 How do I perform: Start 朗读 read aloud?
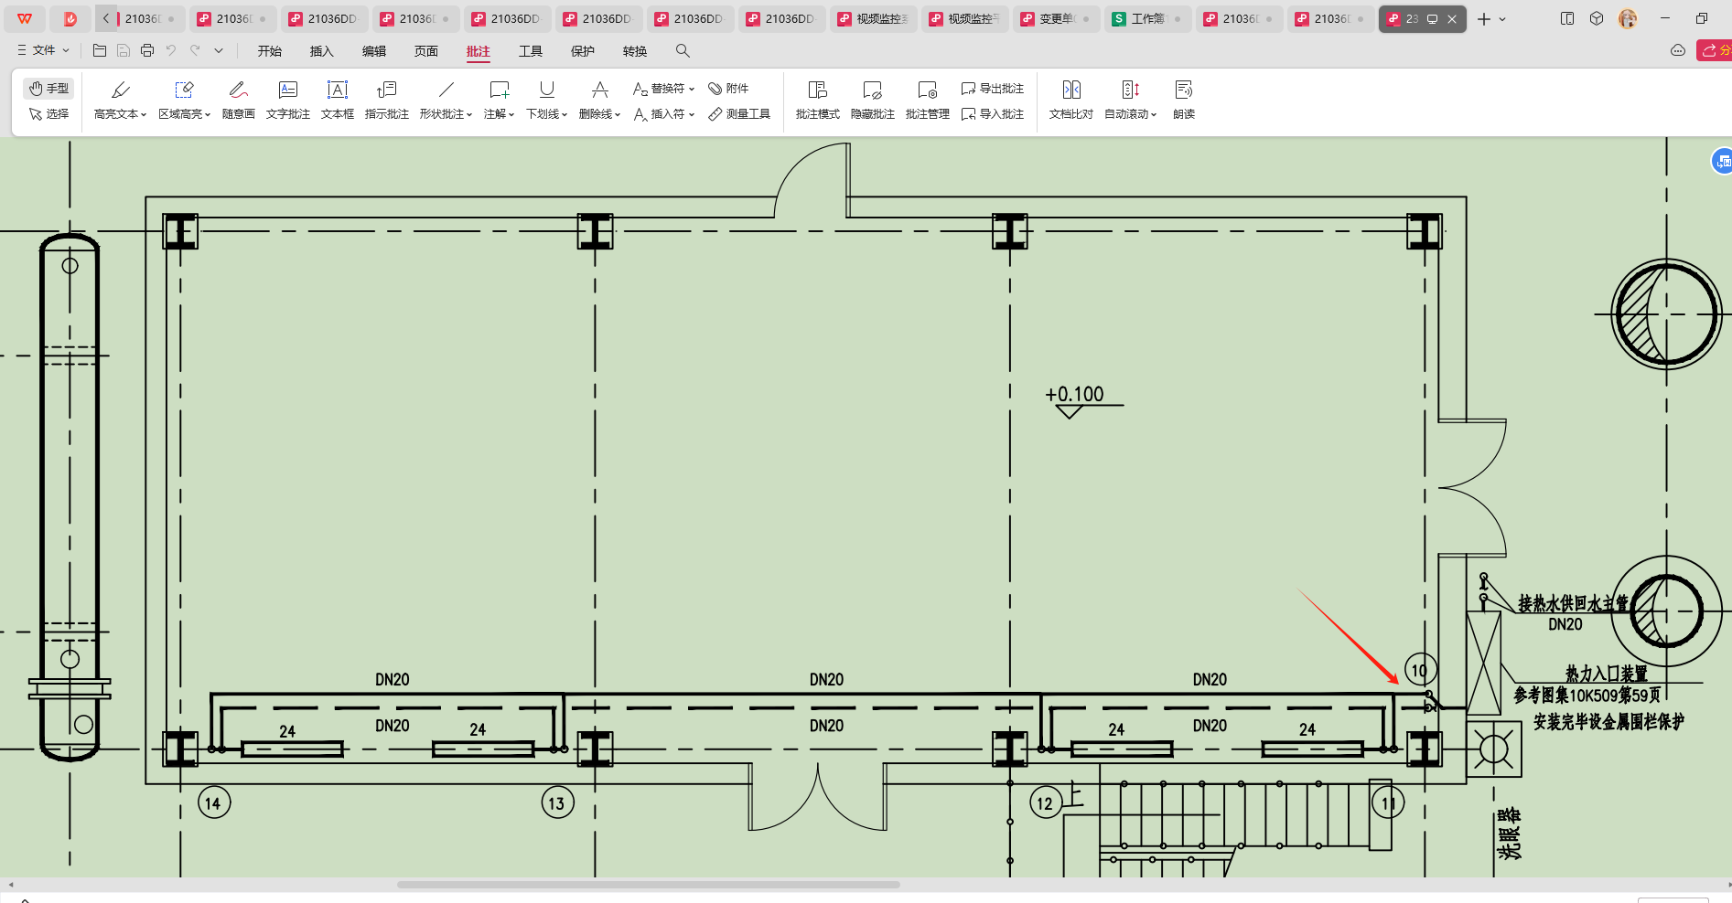(1184, 101)
